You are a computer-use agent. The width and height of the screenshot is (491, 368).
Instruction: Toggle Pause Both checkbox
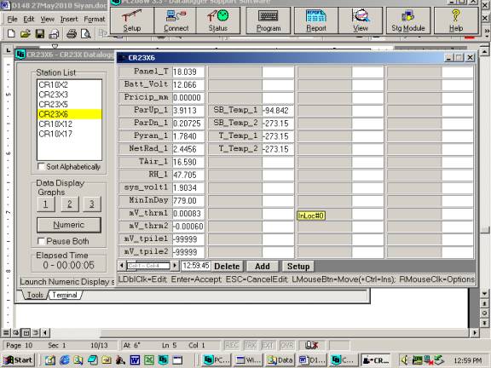[41, 241]
